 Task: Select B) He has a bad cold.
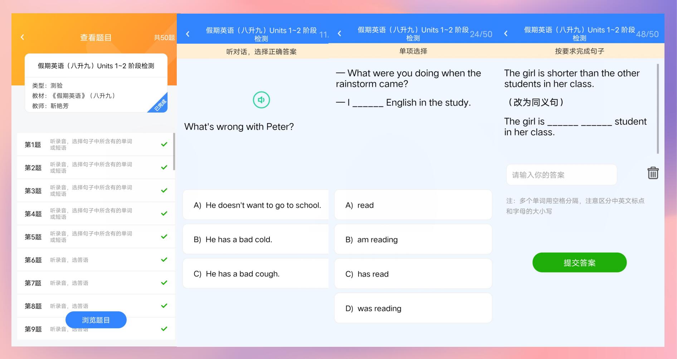click(255, 239)
